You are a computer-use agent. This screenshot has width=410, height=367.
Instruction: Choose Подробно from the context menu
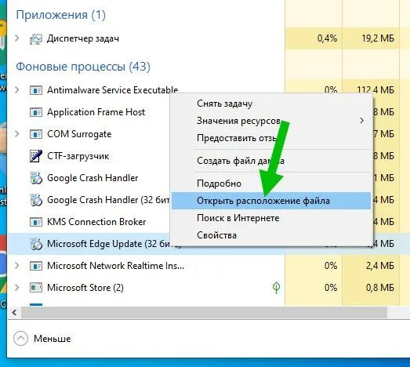271,183
